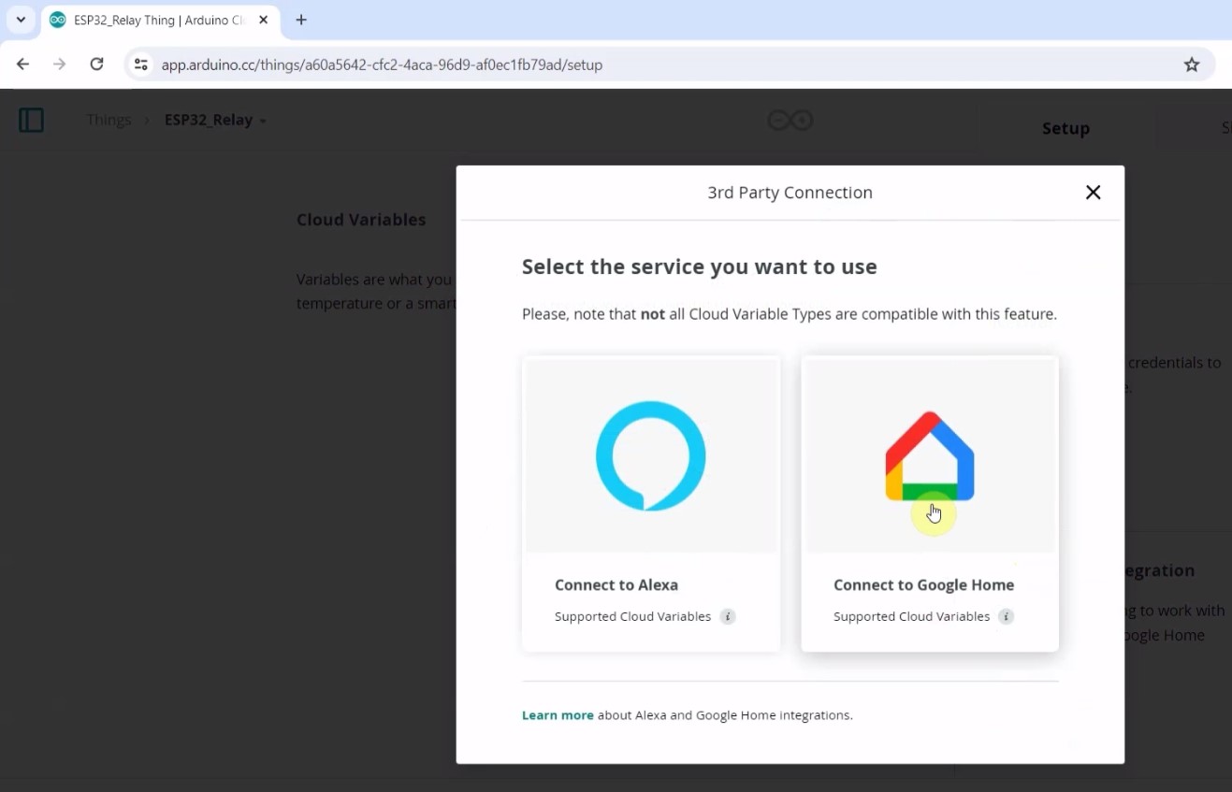Open the browser tab search dropdown

(x=21, y=20)
